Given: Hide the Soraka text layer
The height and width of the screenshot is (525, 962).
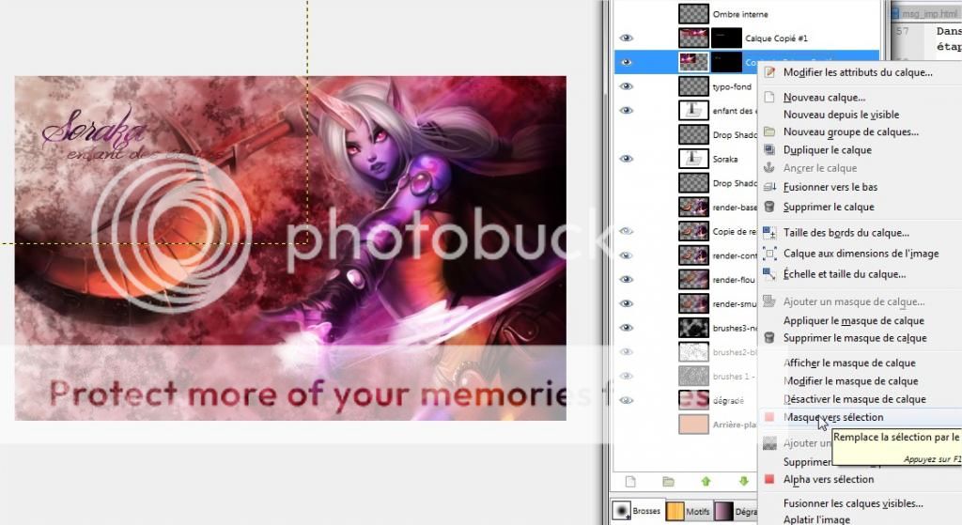Looking at the screenshot, I should [x=626, y=159].
